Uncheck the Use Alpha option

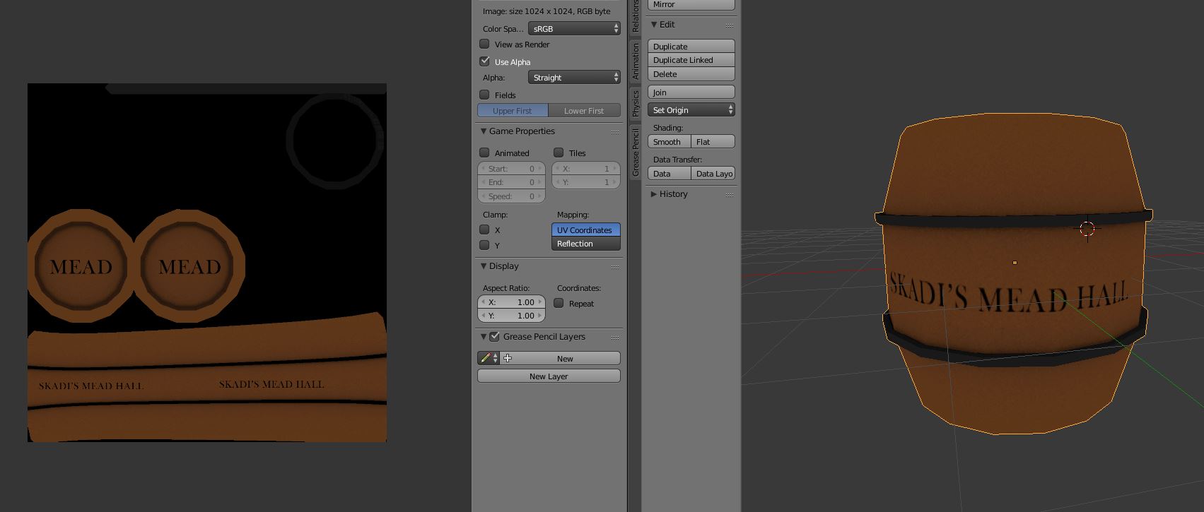pos(484,61)
